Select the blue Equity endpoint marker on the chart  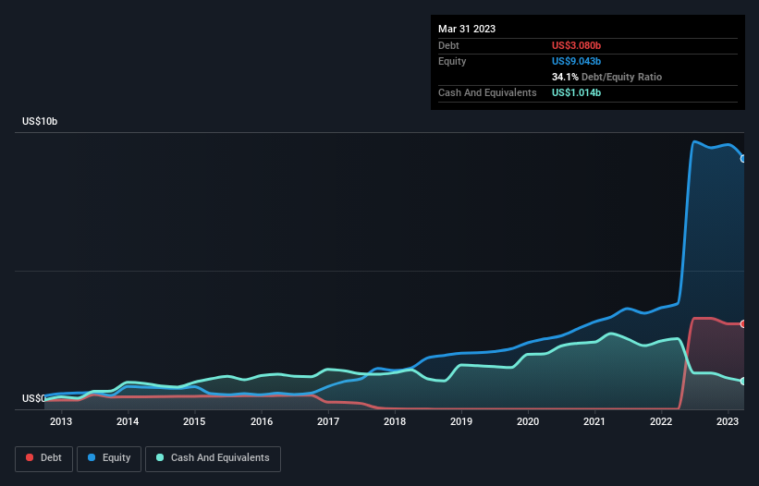[x=743, y=159]
